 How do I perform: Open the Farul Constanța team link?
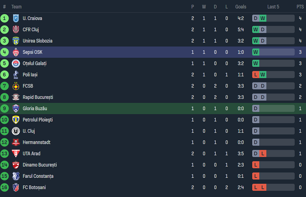click(38, 176)
